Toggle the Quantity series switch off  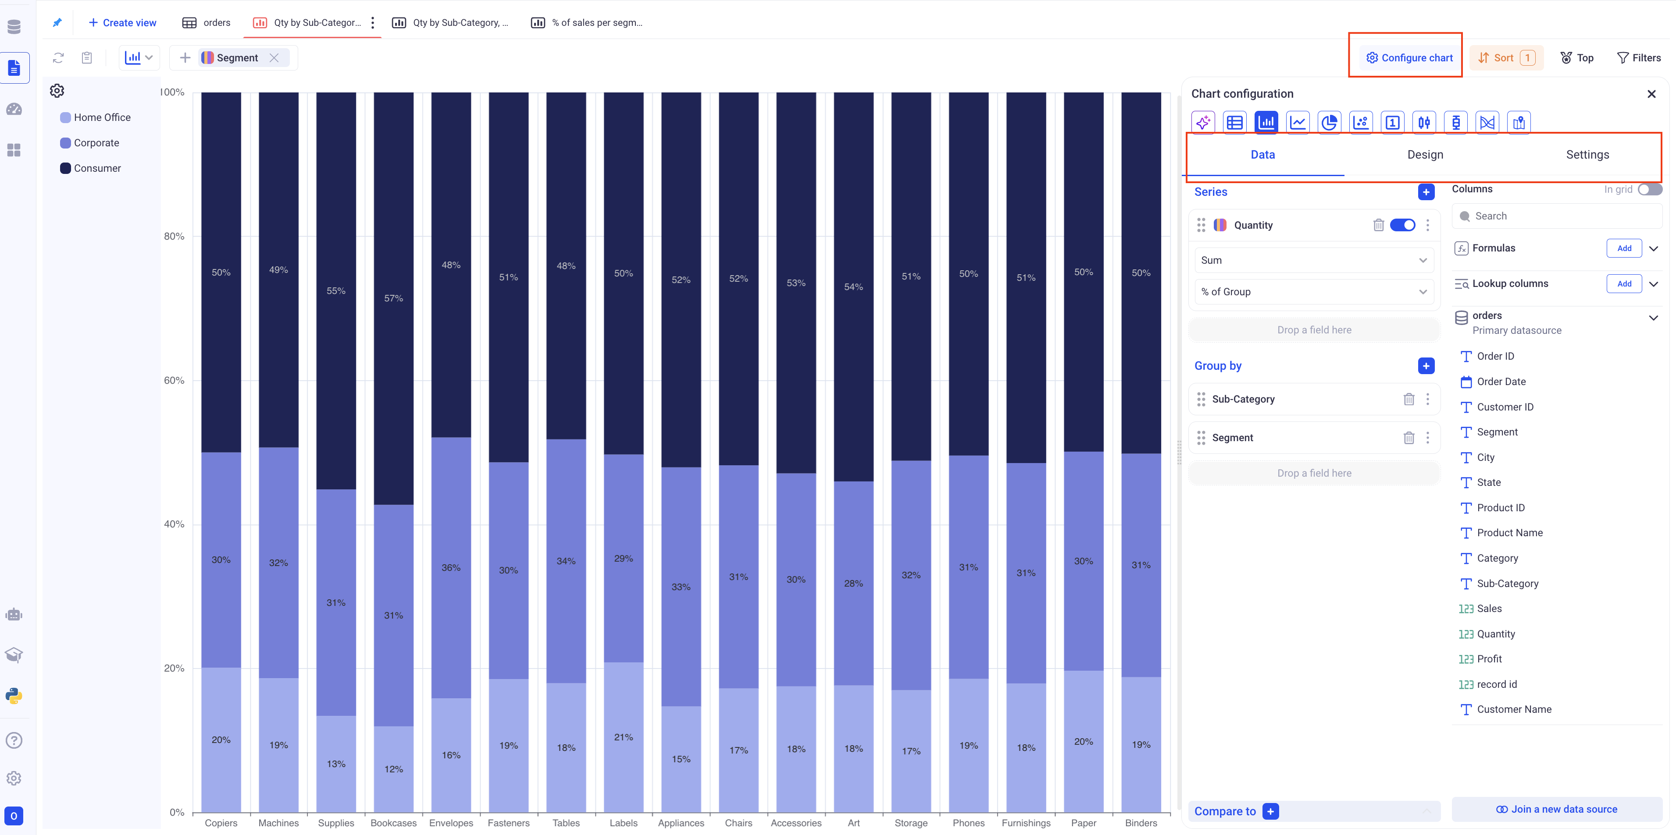1402,225
